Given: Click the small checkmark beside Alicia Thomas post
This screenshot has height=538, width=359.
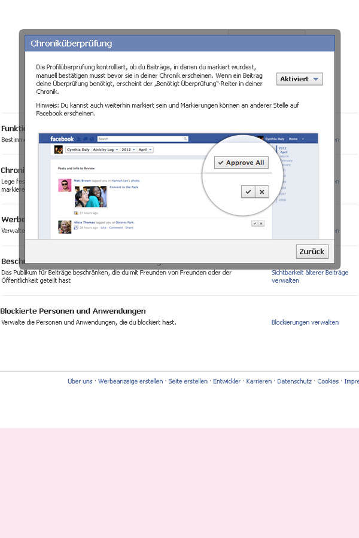Looking at the screenshot, I should pyautogui.click(x=254, y=224).
